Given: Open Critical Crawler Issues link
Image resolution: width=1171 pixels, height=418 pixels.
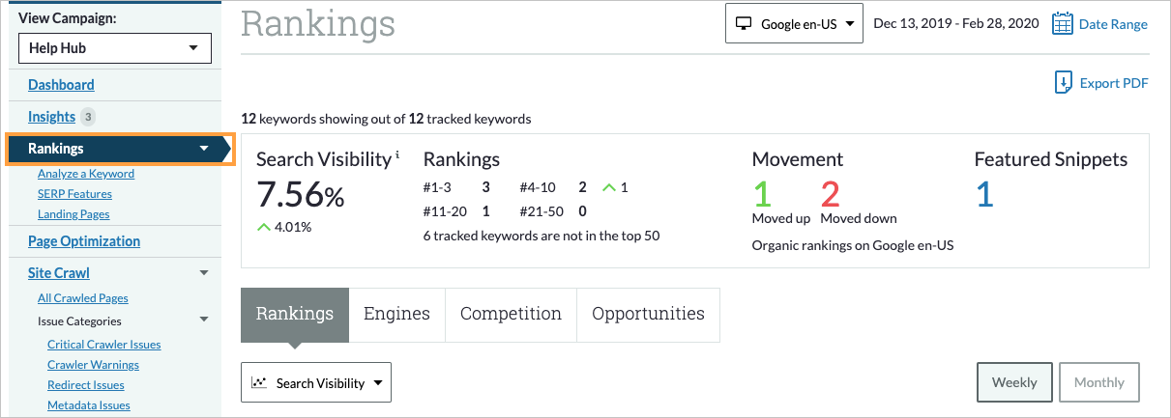Looking at the screenshot, I should pyautogui.click(x=103, y=344).
